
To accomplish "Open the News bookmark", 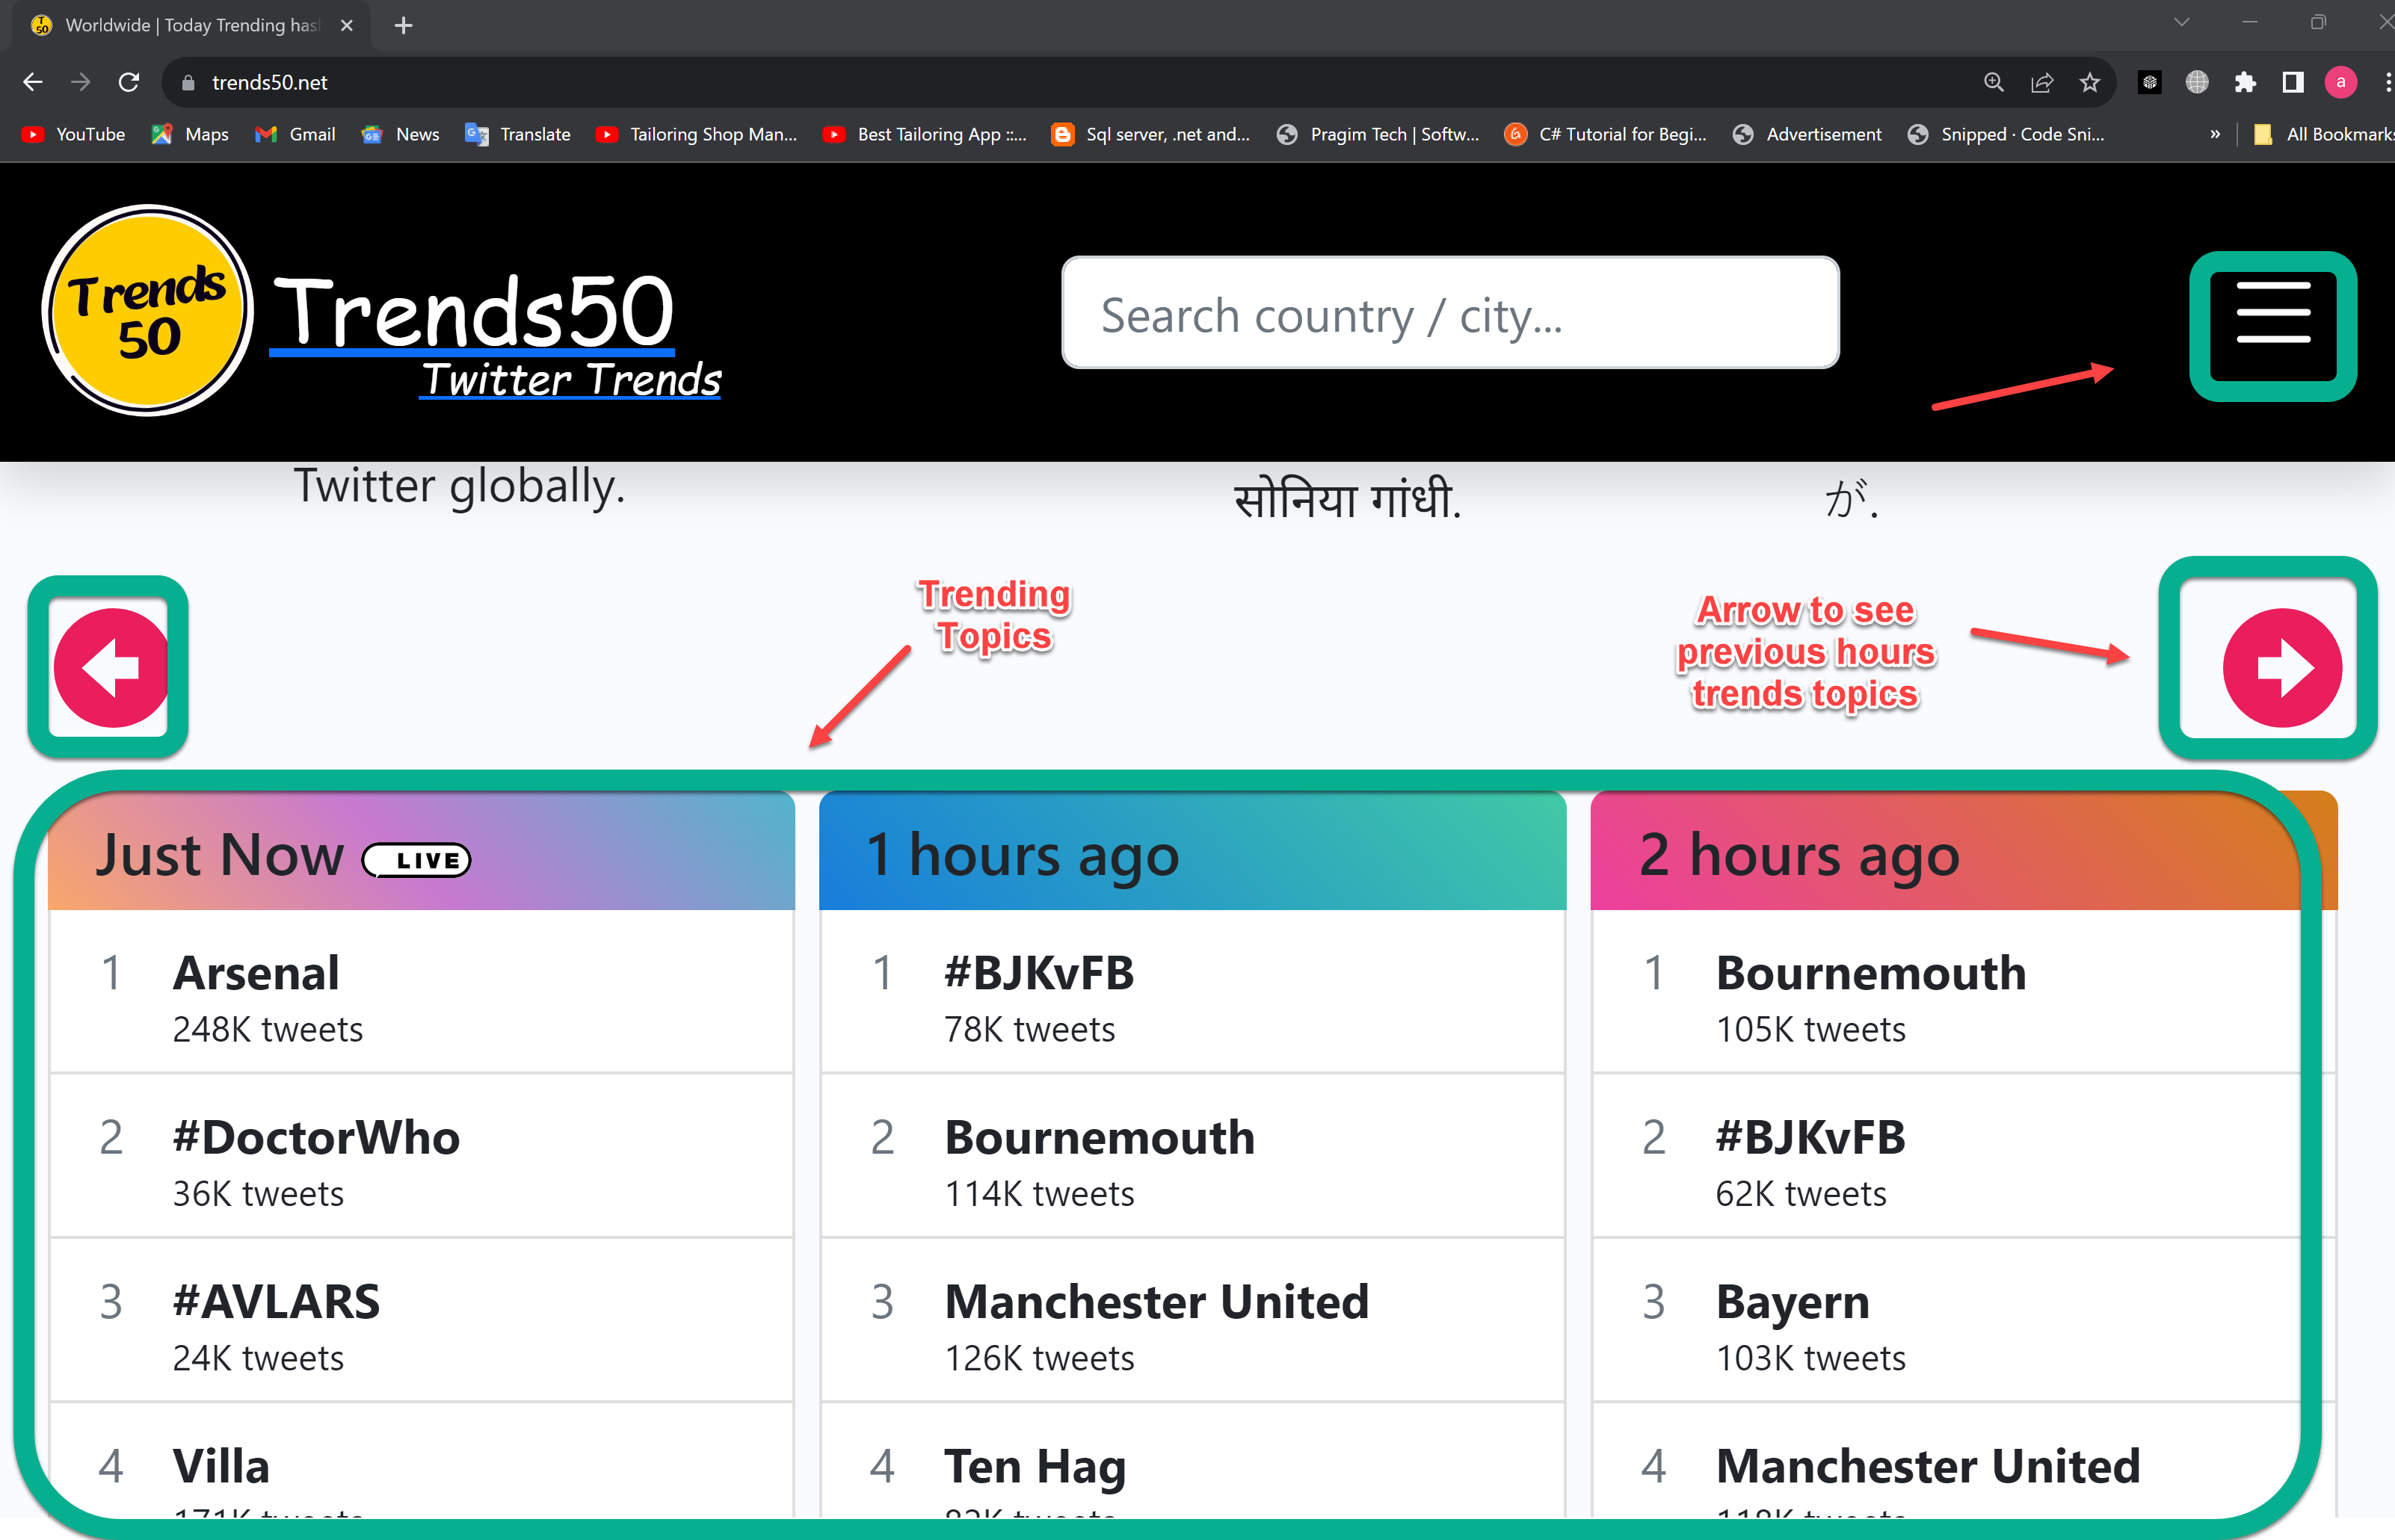I will coord(400,134).
